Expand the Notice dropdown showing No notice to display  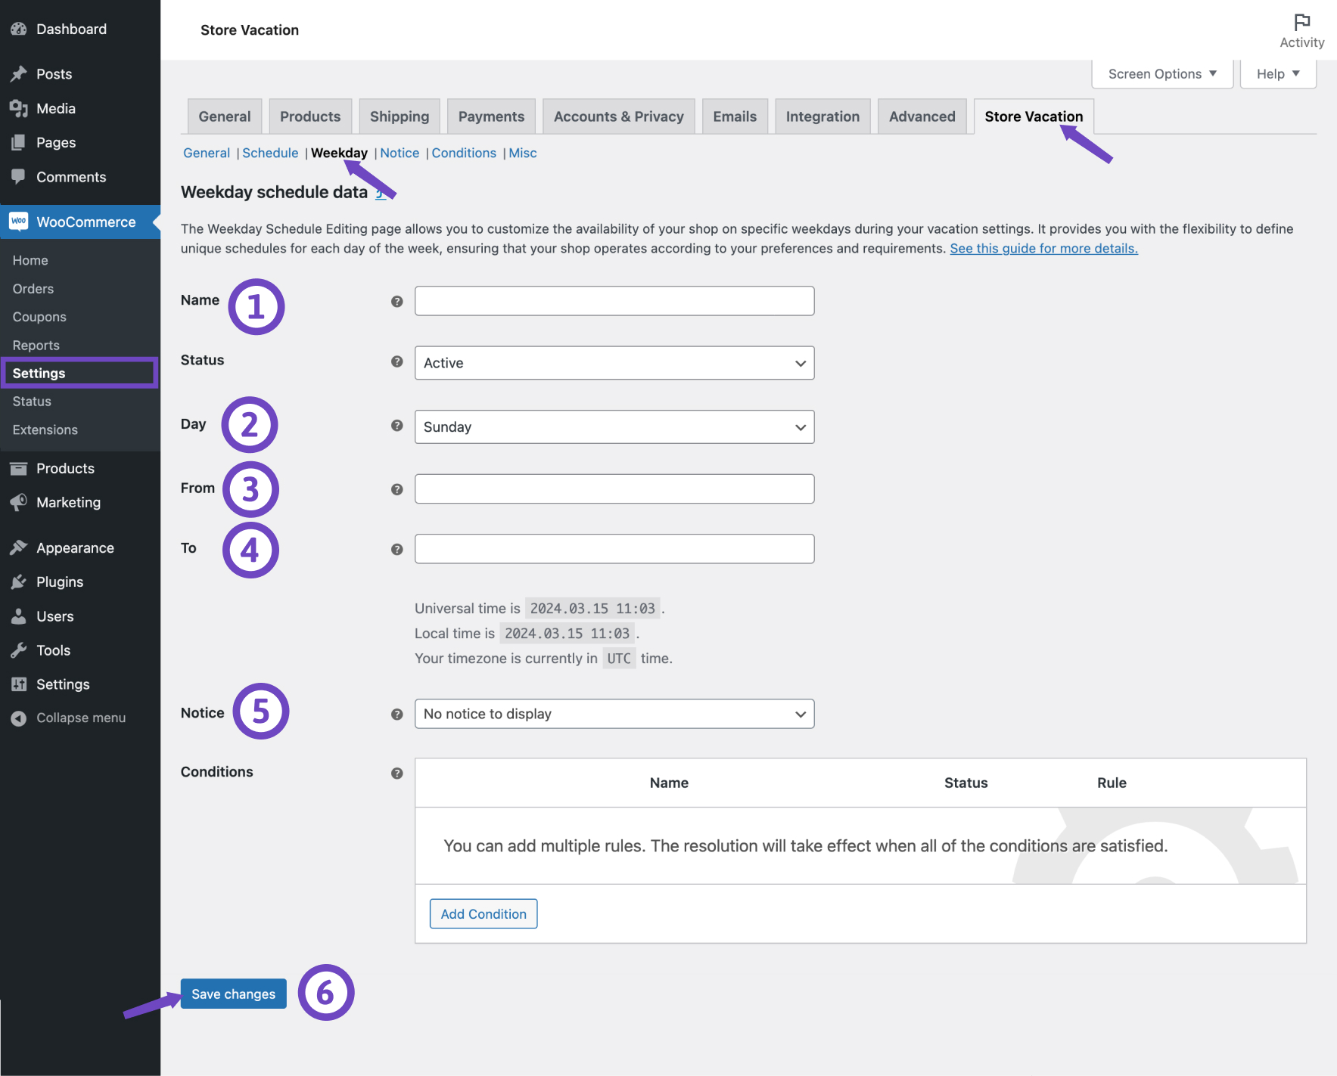coord(614,713)
